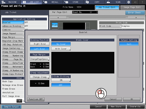Click the RECALL hard-disk icon

pos(45,2)
